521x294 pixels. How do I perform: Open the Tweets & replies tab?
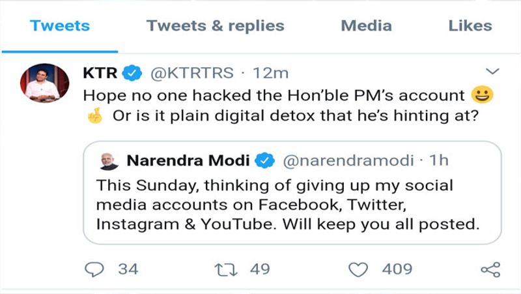tap(215, 26)
